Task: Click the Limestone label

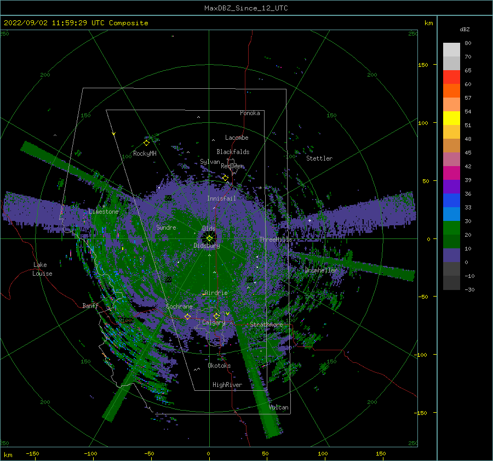Action: pos(104,212)
